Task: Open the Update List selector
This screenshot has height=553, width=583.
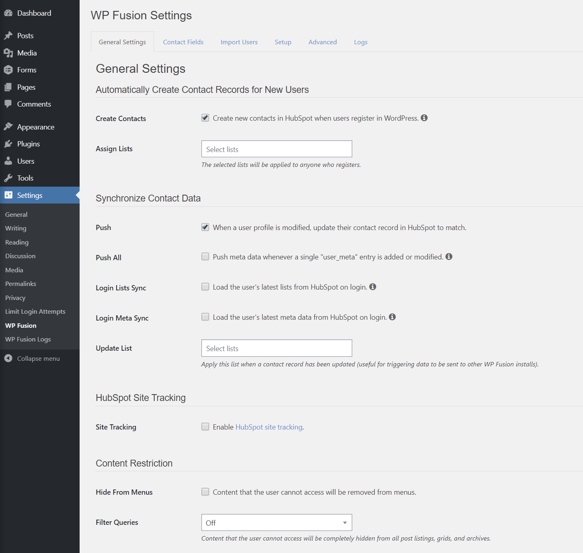Action: pyautogui.click(x=276, y=348)
